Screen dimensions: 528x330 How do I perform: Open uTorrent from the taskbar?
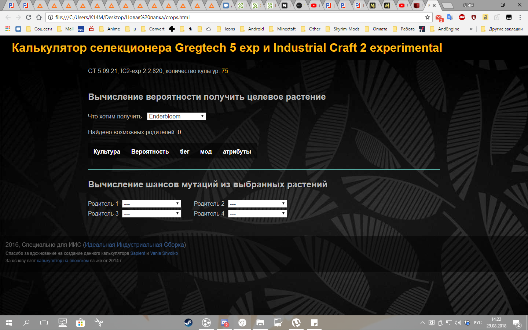pyautogui.click(x=296, y=323)
